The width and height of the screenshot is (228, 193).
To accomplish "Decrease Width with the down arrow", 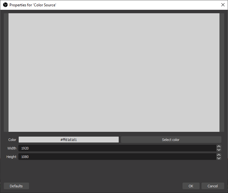I will tap(219, 150).
